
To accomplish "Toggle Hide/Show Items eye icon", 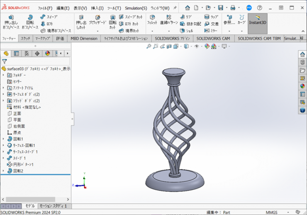I will 196,46.
